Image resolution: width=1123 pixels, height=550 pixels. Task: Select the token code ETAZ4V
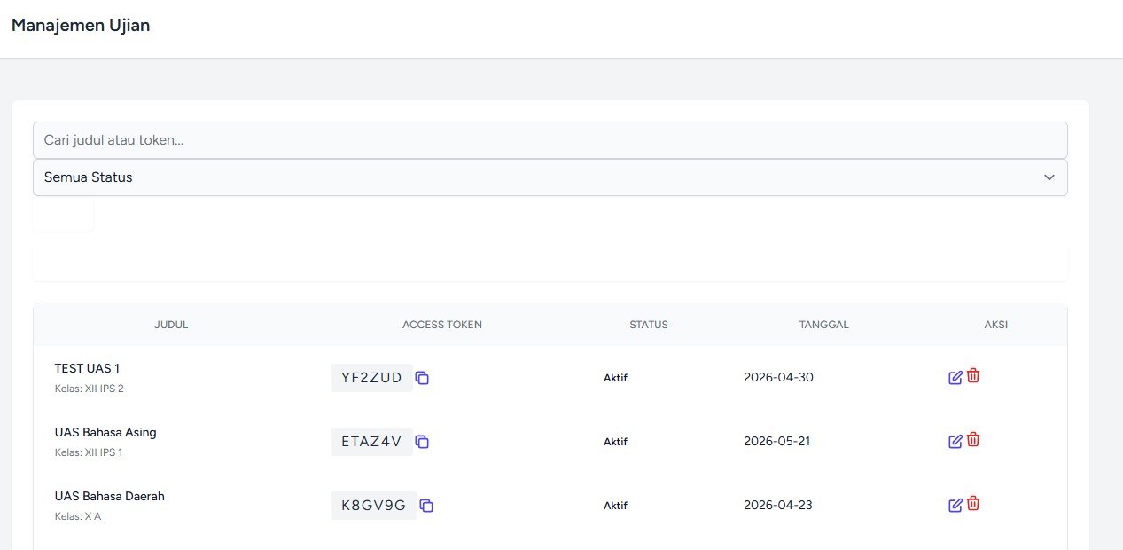[371, 442]
